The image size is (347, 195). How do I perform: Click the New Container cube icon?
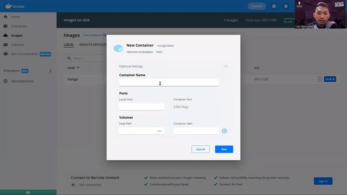118,48
